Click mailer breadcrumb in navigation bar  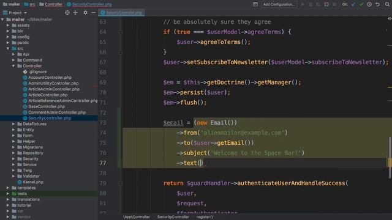point(12,4)
